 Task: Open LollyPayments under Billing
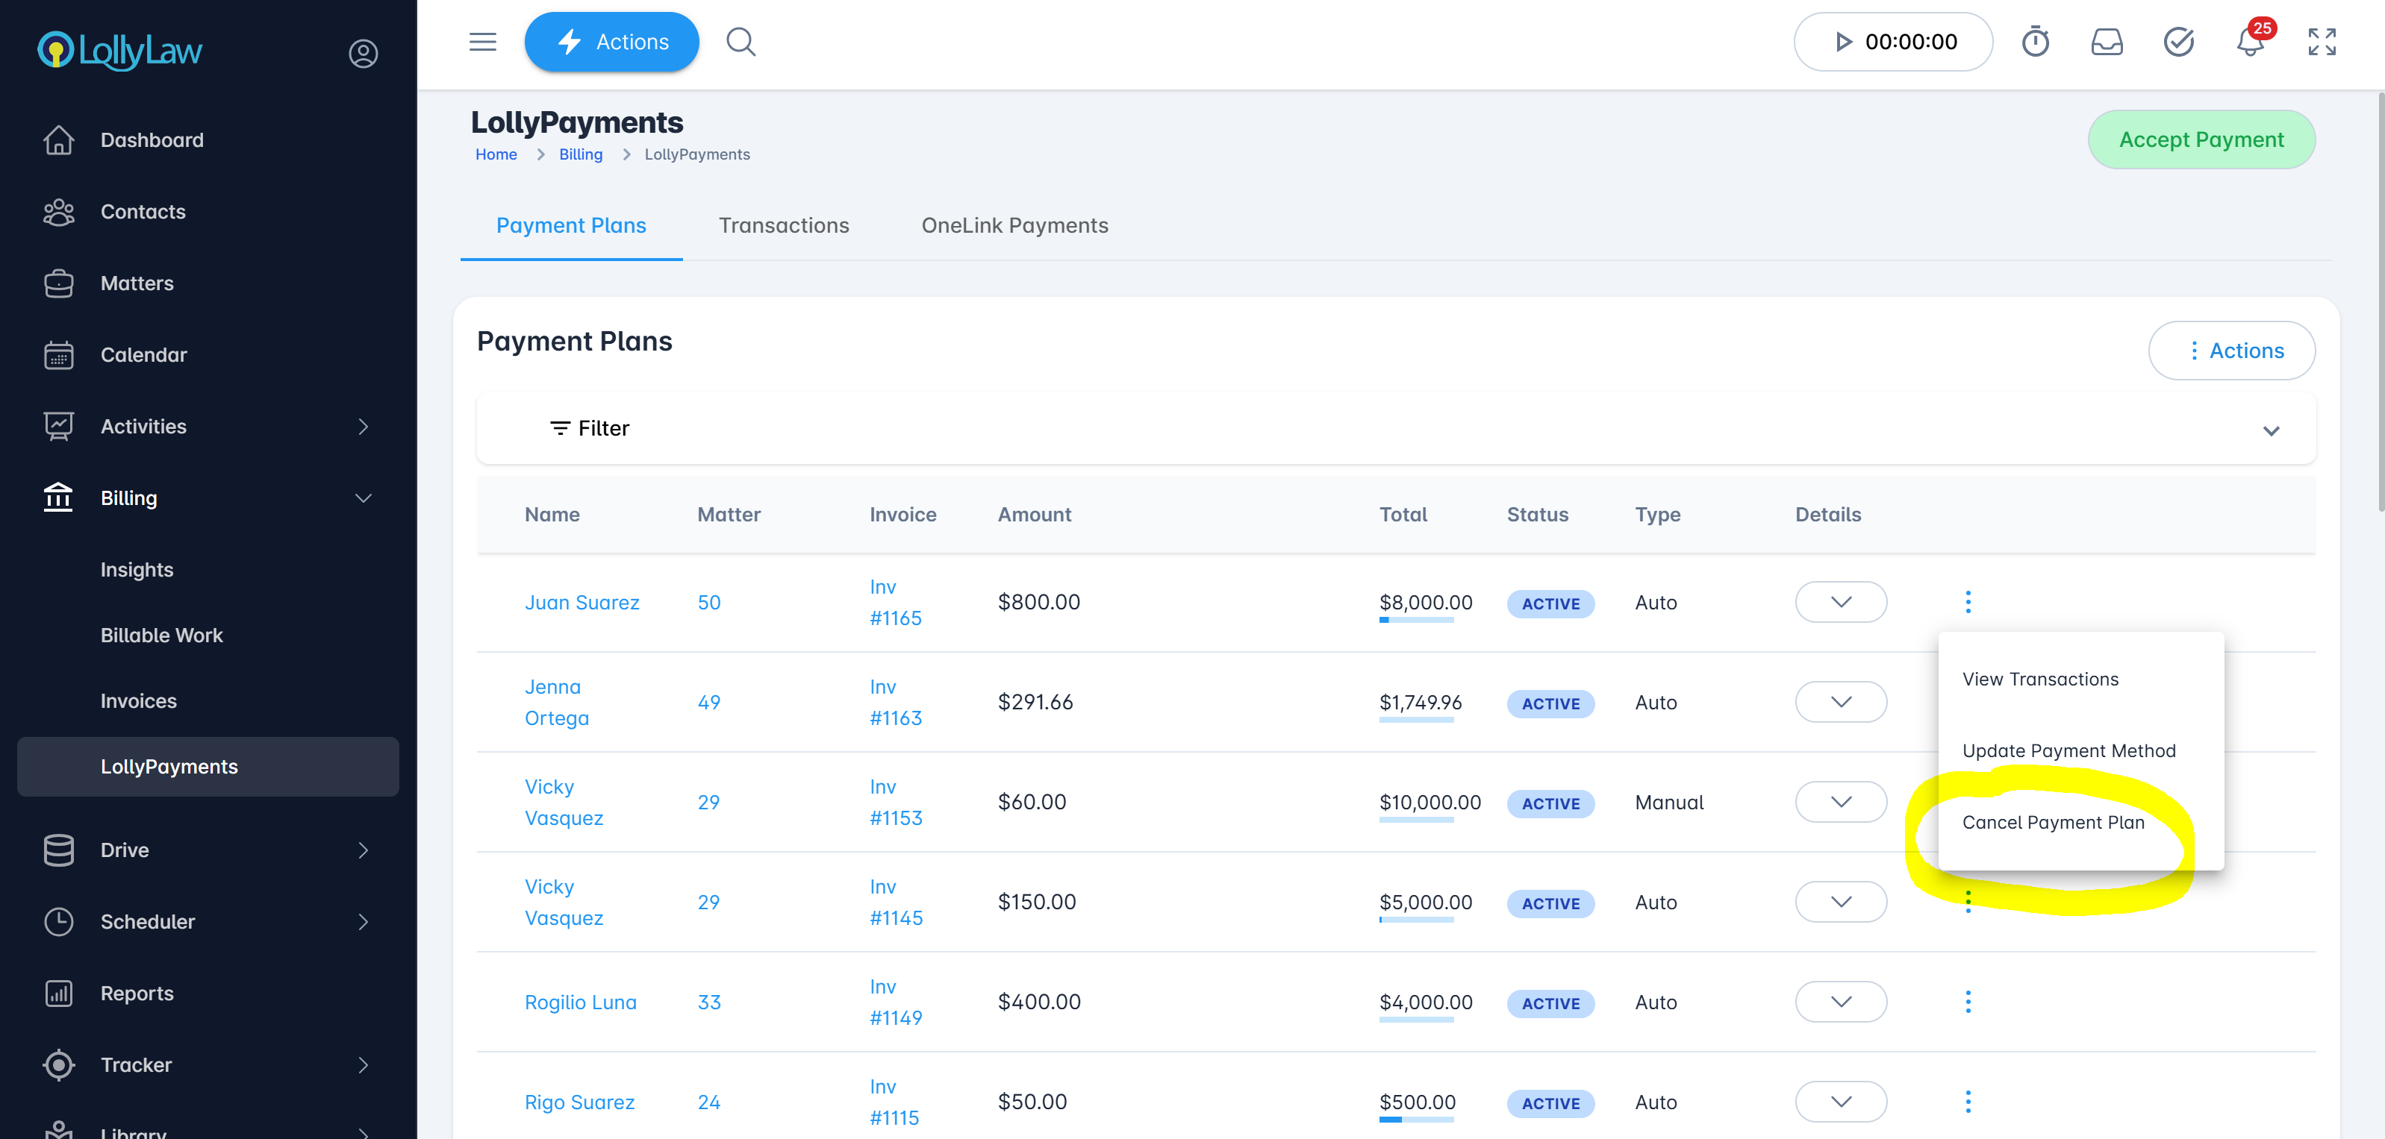click(x=208, y=767)
